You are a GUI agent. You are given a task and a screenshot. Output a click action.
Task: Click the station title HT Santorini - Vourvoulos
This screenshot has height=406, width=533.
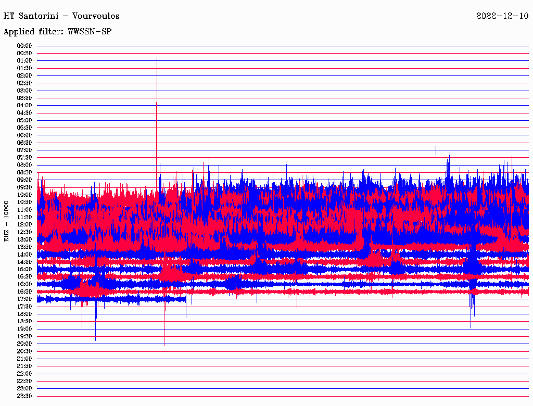61,16
